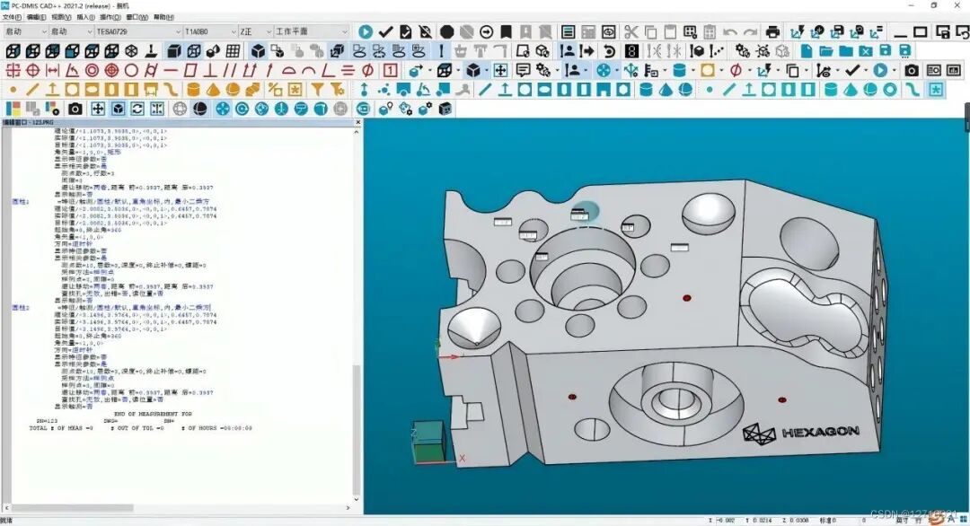
Task: Click the 圆柱1 feature label in code
Action: (21, 201)
